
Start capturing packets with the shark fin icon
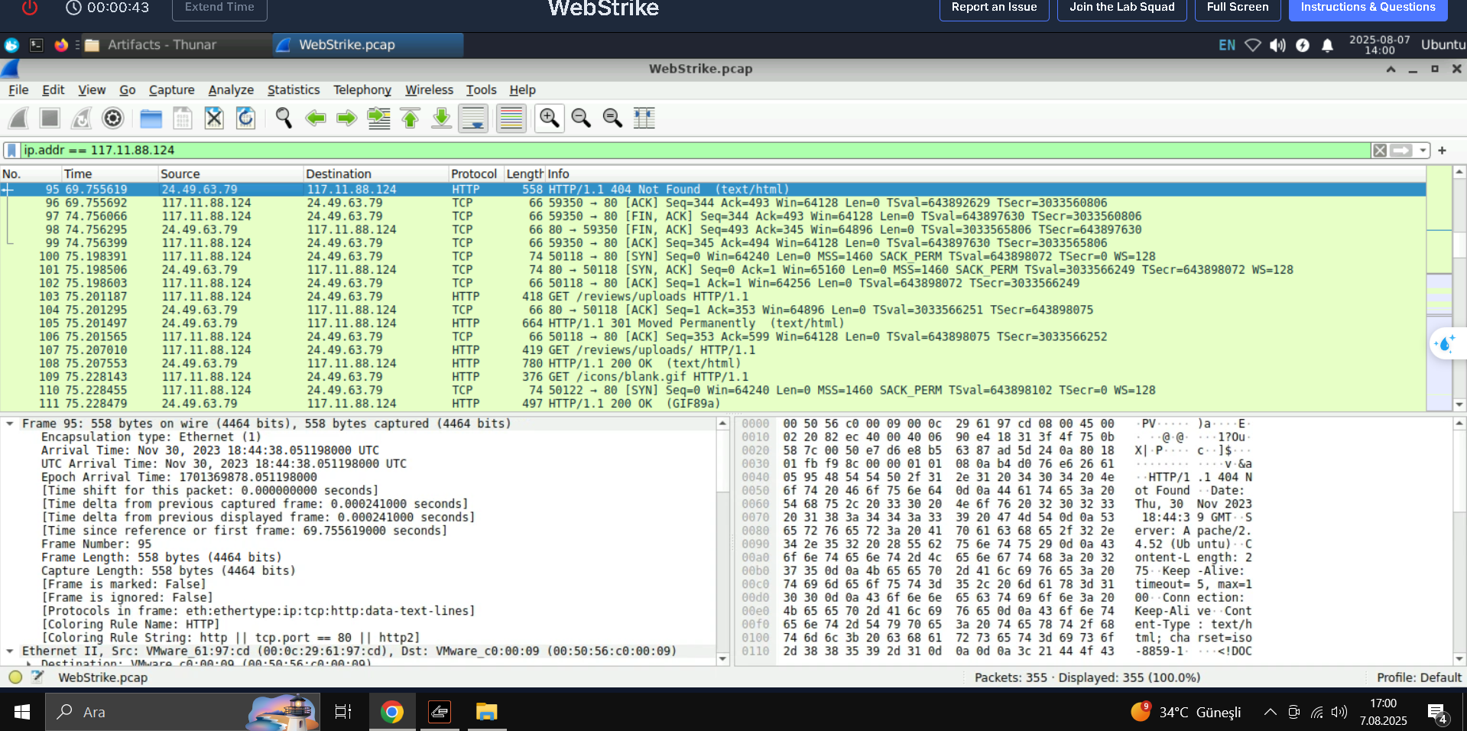pos(19,118)
